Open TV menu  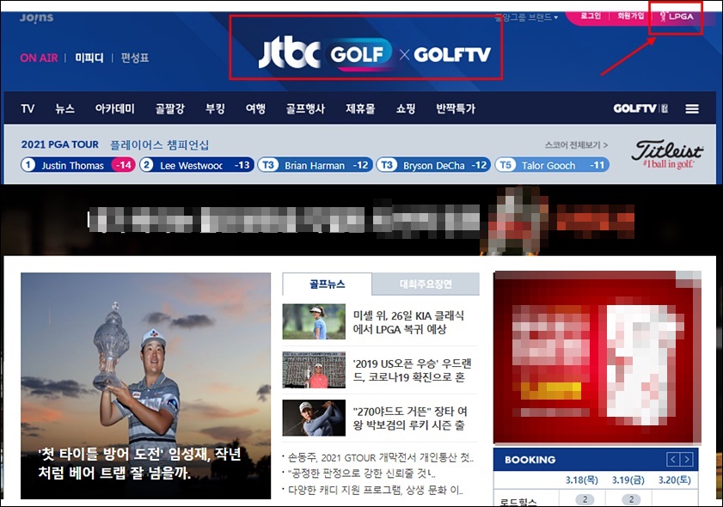coord(28,109)
